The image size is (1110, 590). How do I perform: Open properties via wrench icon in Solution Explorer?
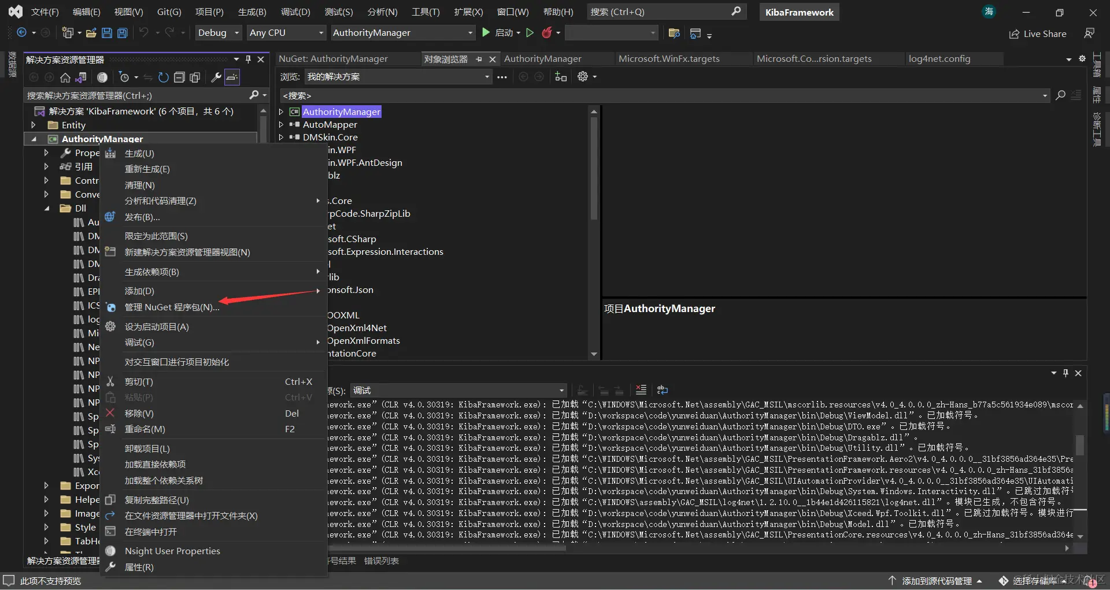click(216, 77)
